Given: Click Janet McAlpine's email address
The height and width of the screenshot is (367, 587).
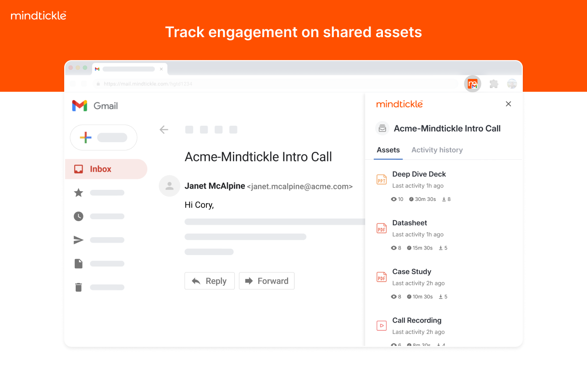Looking at the screenshot, I should click(x=300, y=186).
